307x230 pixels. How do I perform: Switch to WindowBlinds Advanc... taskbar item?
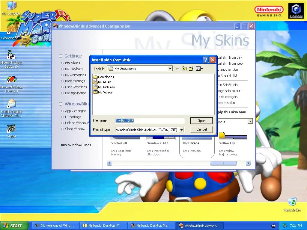(199, 226)
